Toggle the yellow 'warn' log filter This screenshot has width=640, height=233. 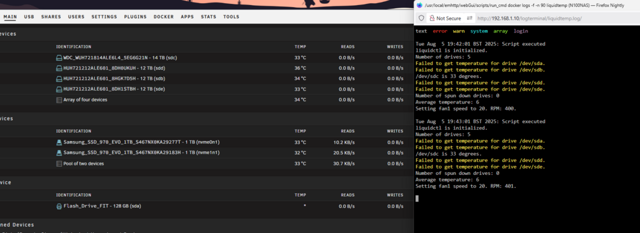(459, 31)
